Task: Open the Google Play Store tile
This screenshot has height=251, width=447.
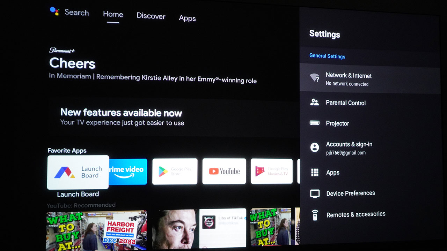Action: point(175,172)
